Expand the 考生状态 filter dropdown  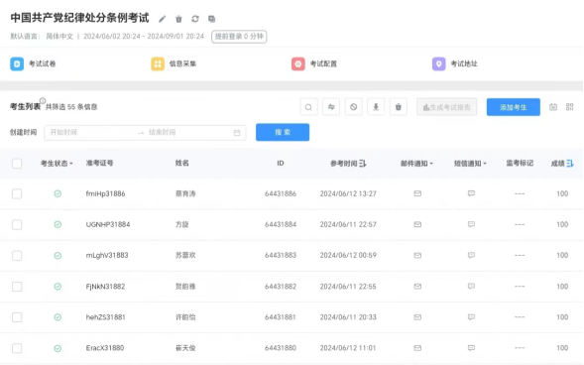click(57, 164)
